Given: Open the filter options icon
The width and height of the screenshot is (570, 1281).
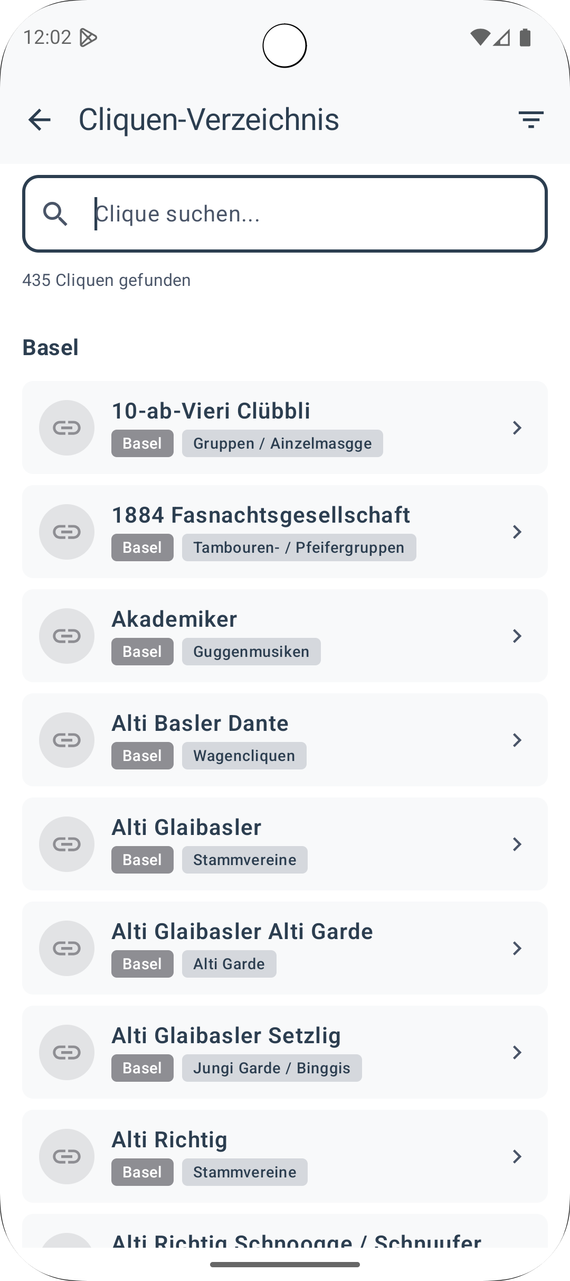Looking at the screenshot, I should (530, 119).
